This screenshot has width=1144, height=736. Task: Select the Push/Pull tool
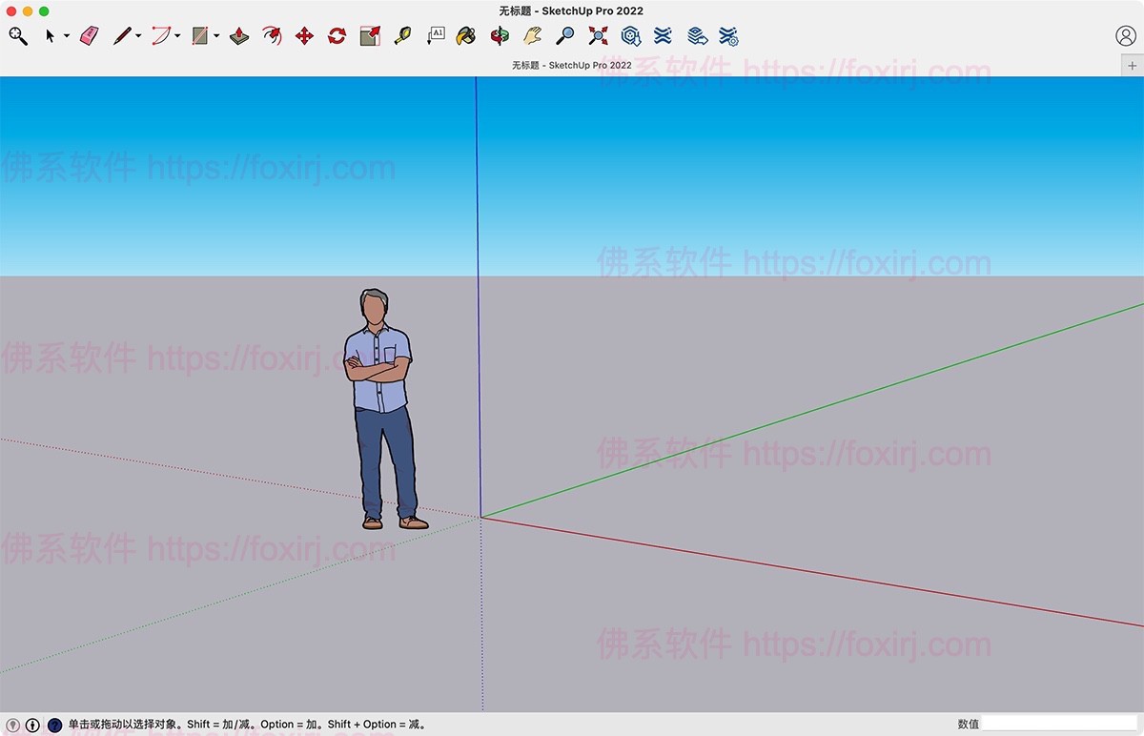pyautogui.click(x=239, y=35)
